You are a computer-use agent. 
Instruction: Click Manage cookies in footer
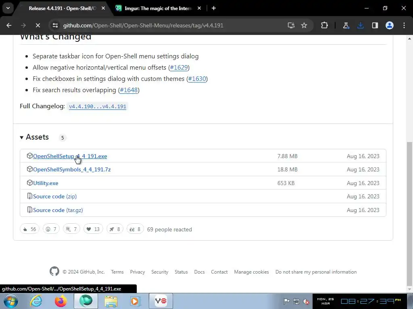pos(252,272)
